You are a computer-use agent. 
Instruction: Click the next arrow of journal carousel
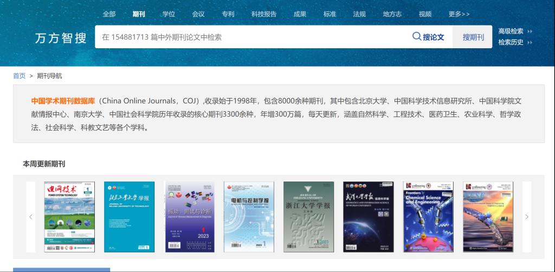527,217
